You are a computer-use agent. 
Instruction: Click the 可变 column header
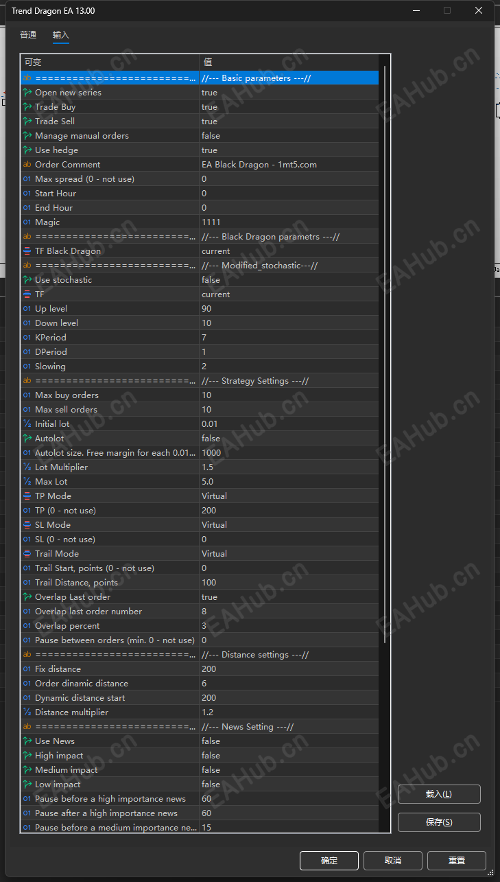coord(110,62)
